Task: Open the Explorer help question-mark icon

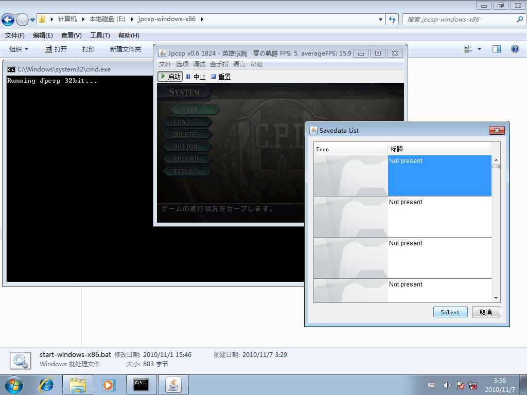Action: (x=515, y=49)
